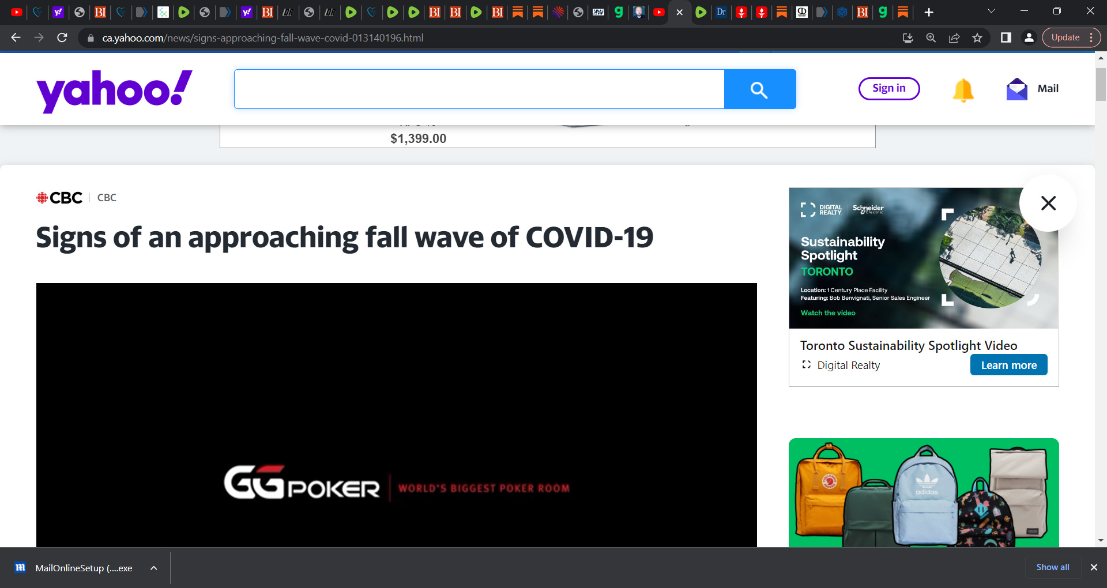Open the MailOnlineSetup file icon in downloads bar
Viewport: 1107px width, 588px height.
(20, 568)
